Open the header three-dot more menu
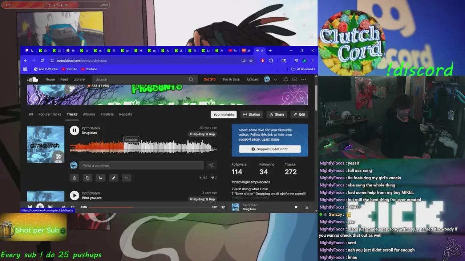 304,79
